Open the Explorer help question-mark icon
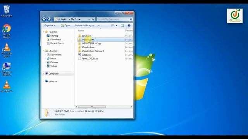Screen dimensions: 248x139 129,25
